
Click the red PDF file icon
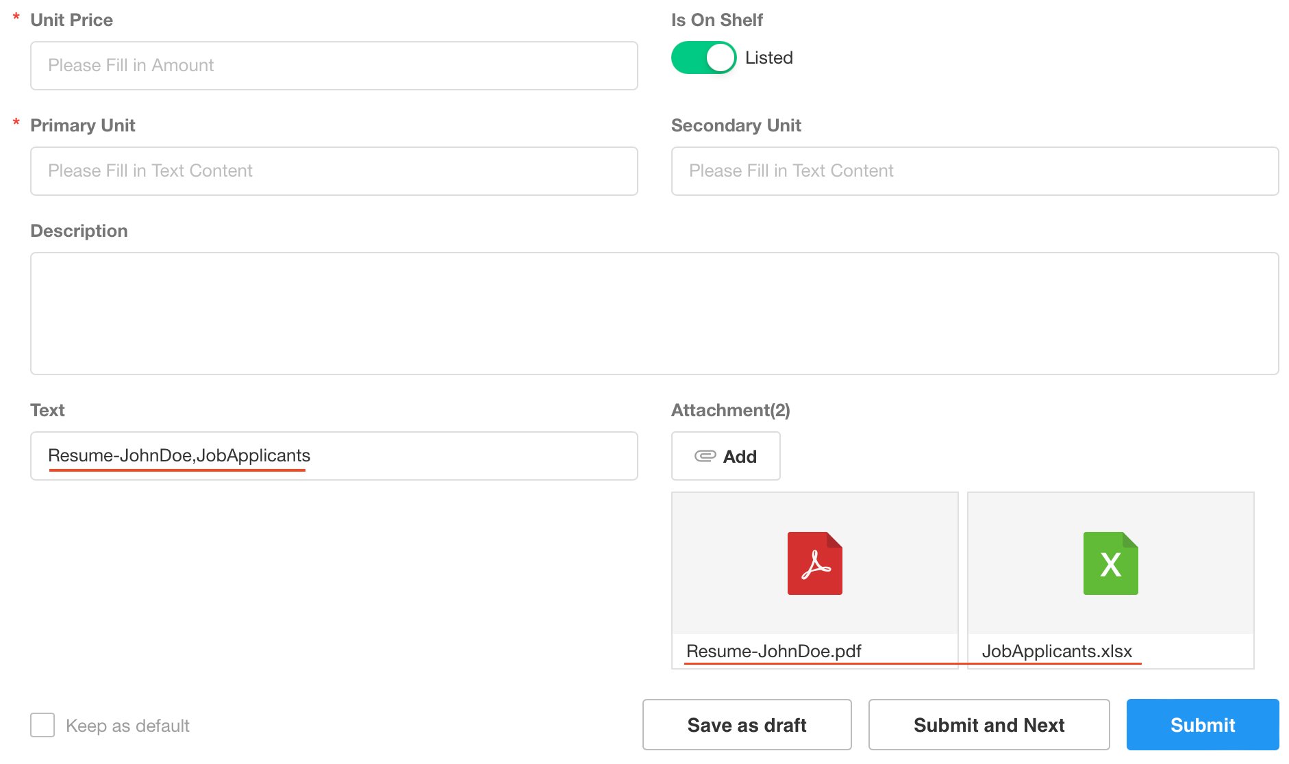click(814, 563)
